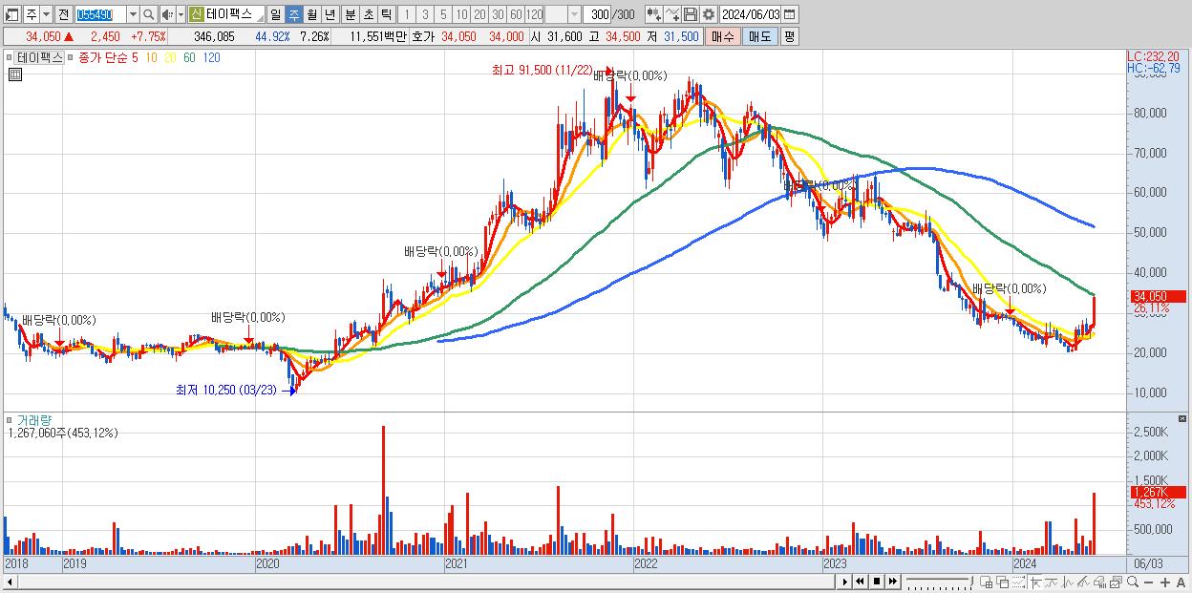1192x593 pixels.
Task: Open dropdown arrow next to 주
Action: (x=47, y=14)
